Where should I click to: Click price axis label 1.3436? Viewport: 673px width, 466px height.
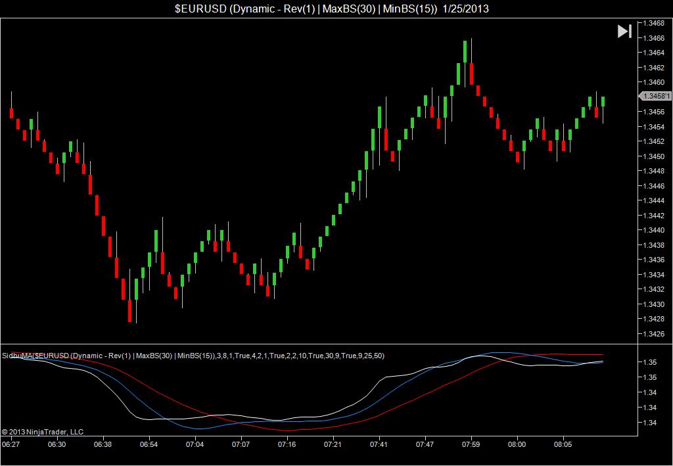click(654, 260)
